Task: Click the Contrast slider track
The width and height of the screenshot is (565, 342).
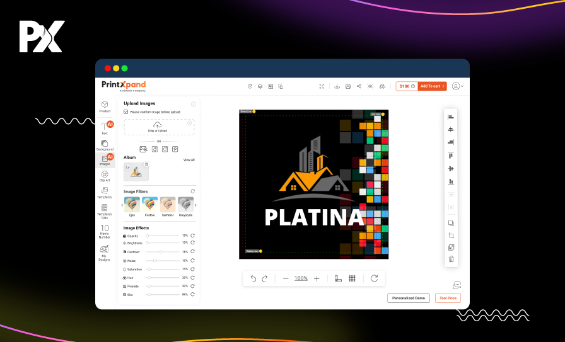Action: click(x=164, y=251)
